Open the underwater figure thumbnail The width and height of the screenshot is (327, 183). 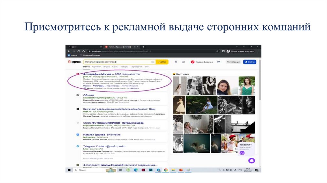197,143
